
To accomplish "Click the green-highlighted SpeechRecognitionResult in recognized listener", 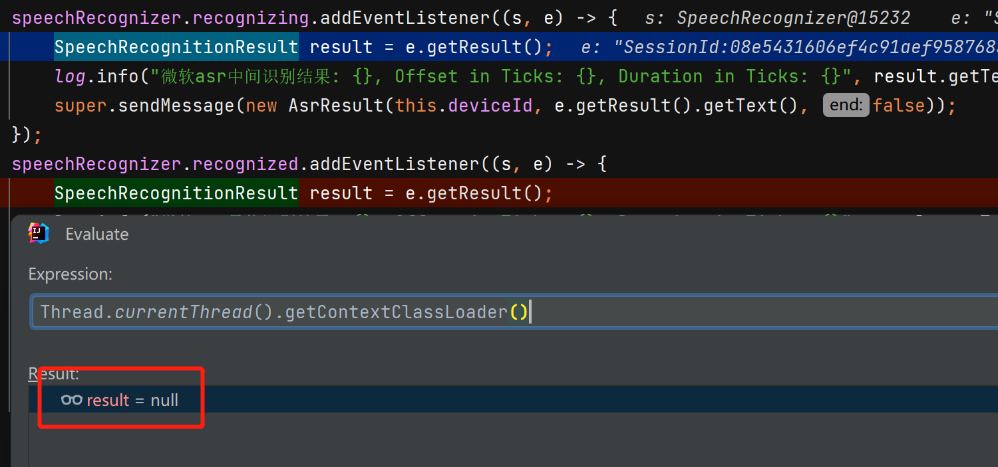I will click(x=176, y=193).
